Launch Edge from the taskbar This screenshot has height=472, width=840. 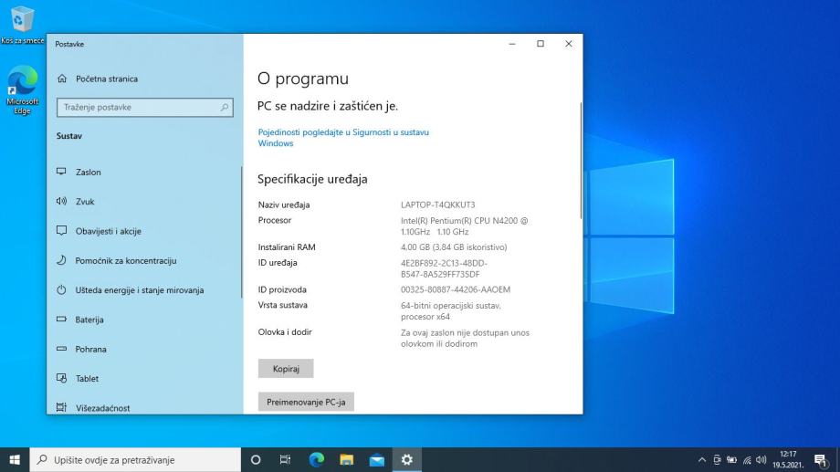click(317, 460)
